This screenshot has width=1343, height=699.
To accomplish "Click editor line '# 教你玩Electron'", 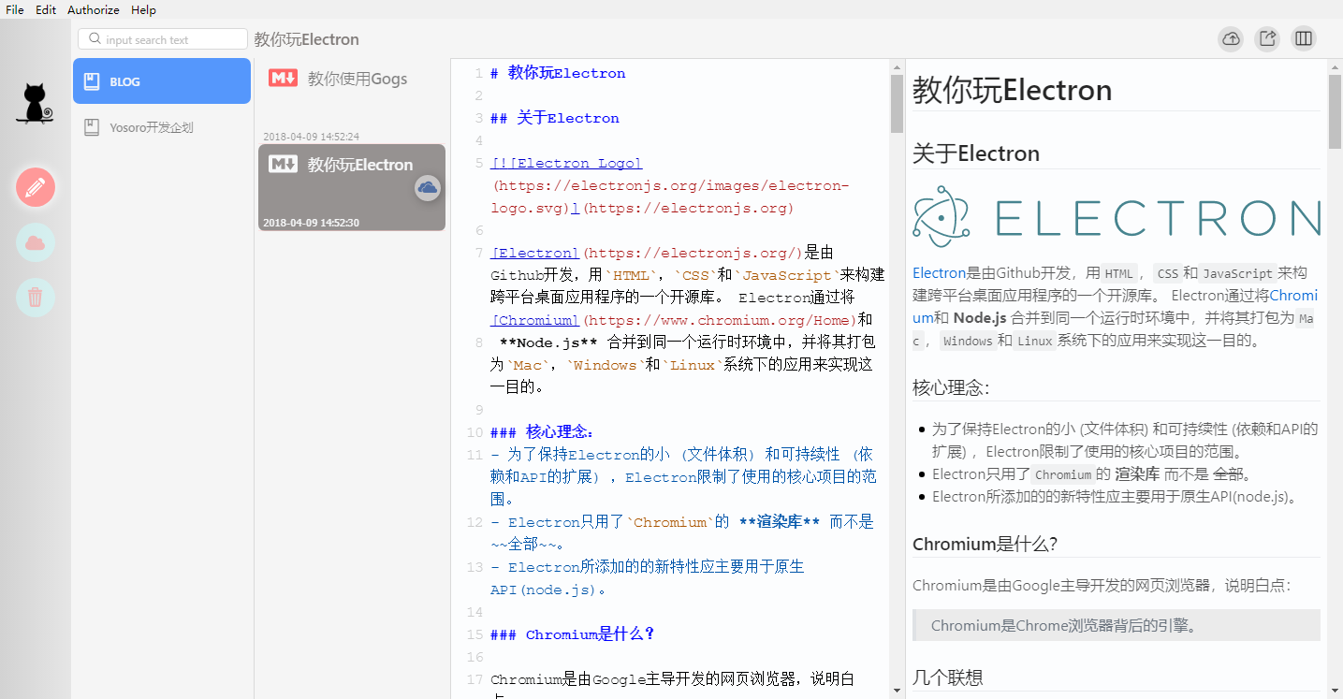I will click(x=558, y=73).
